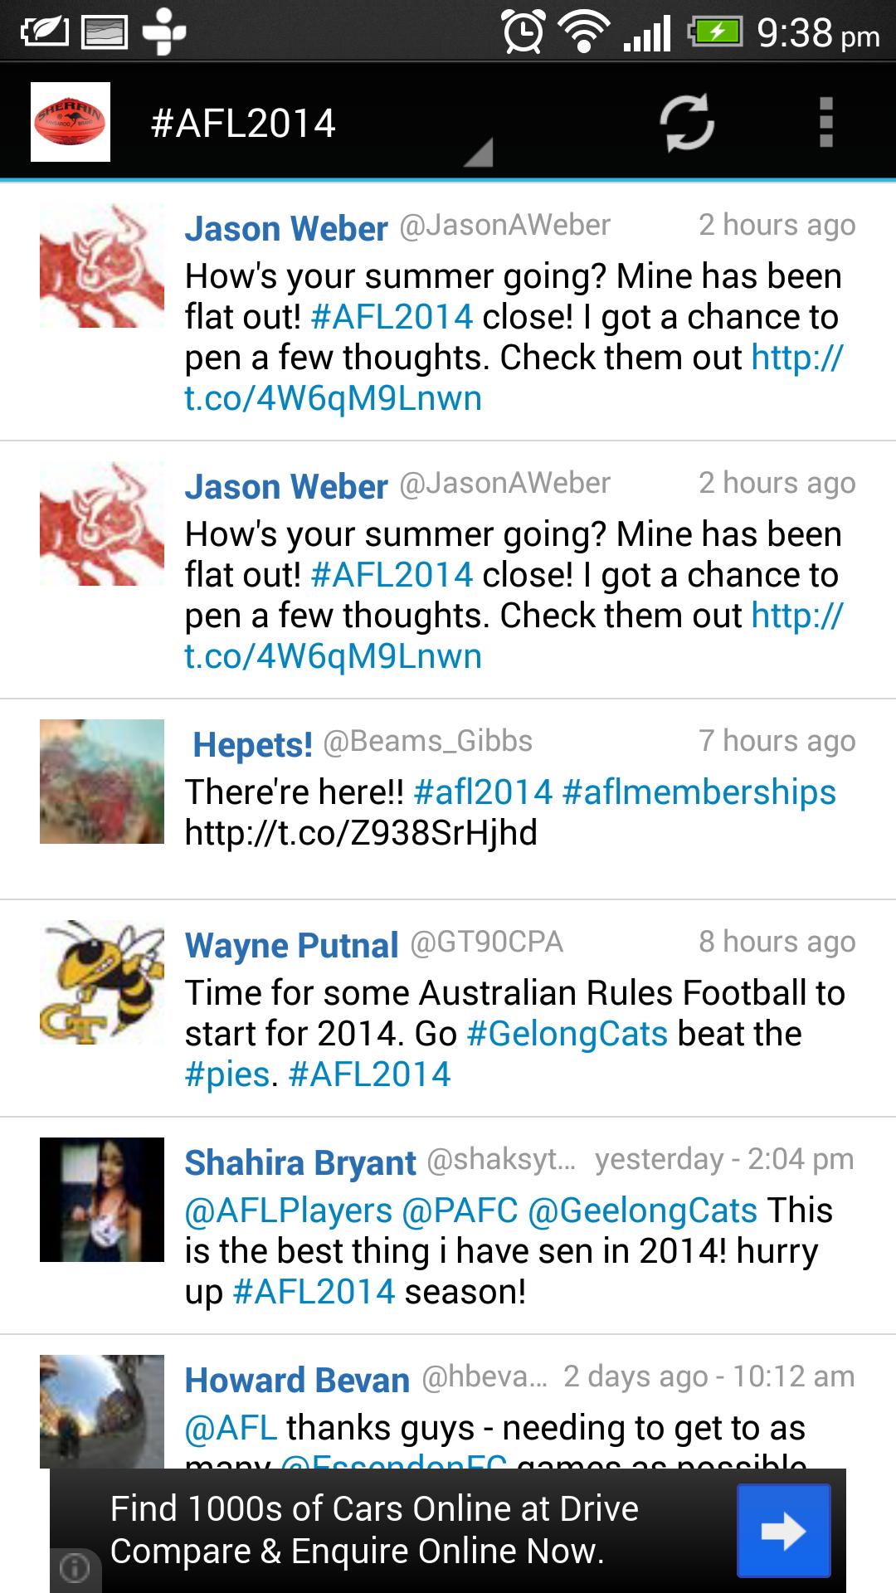Screen dimensions: 896x1593
Task: Tap the Find 1000s of Cars ad text
Action: coord(373,1530)
